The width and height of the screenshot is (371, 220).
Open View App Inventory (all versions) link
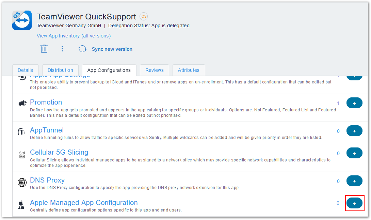74,36
